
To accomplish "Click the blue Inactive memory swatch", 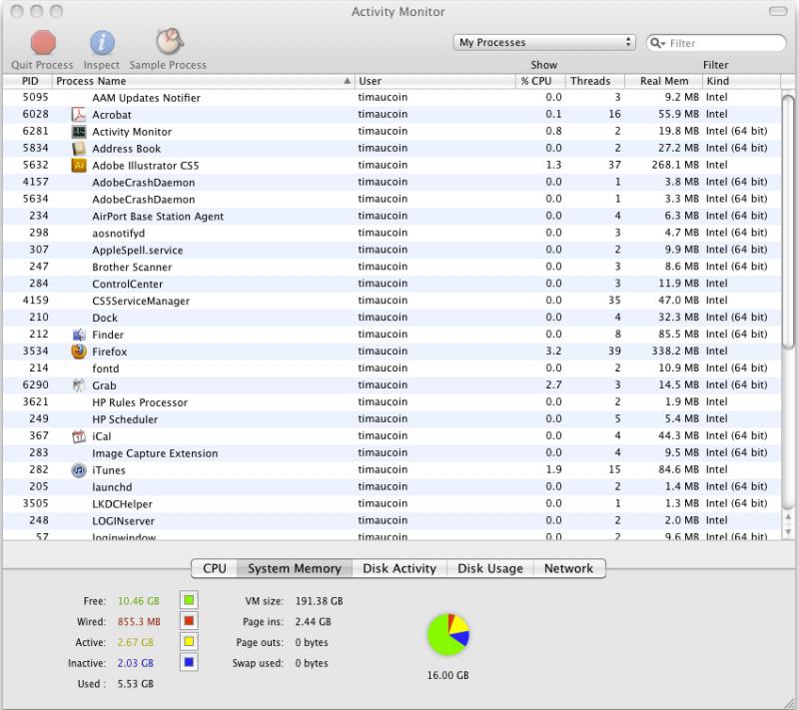I will tap(189, 662).
